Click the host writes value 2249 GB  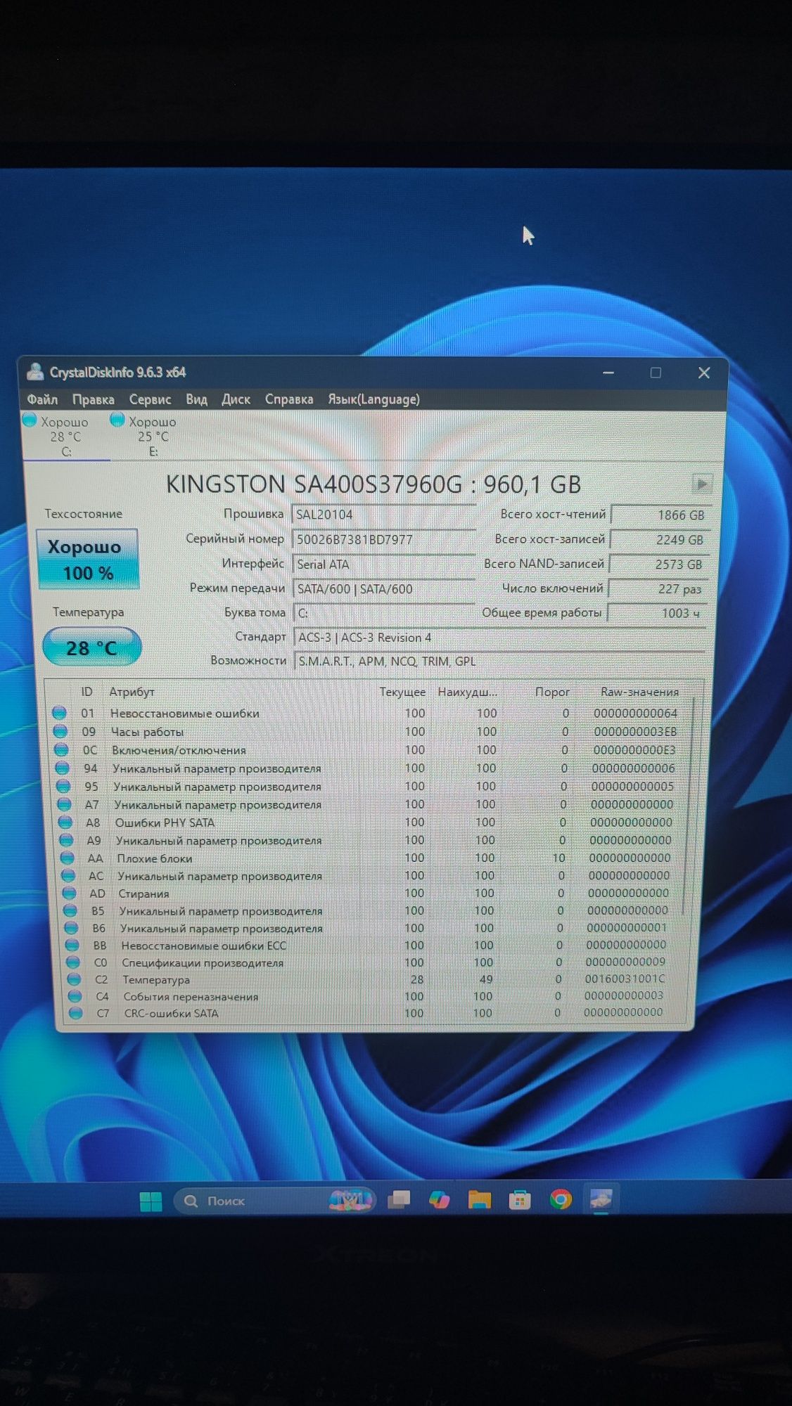[660, 539]
